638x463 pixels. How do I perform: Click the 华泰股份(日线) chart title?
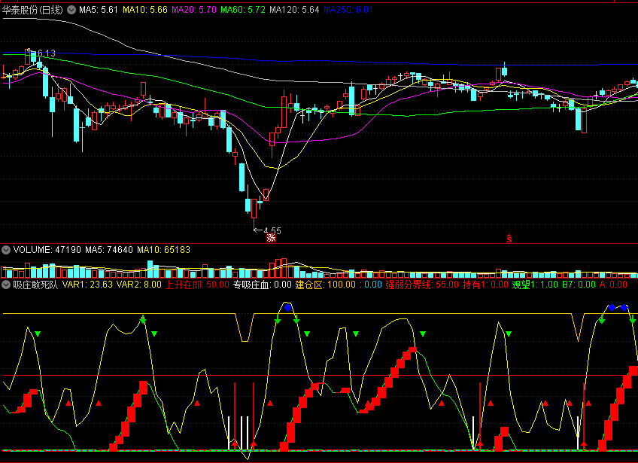tap(32, 10)
